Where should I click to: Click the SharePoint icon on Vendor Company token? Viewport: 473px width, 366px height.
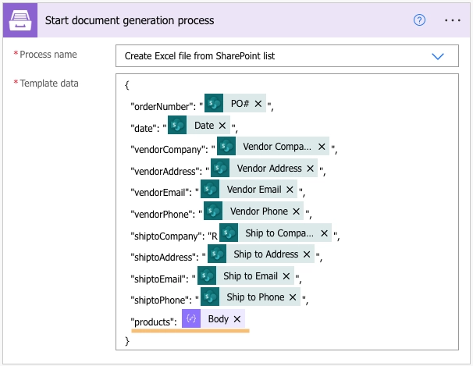point(226,147)
